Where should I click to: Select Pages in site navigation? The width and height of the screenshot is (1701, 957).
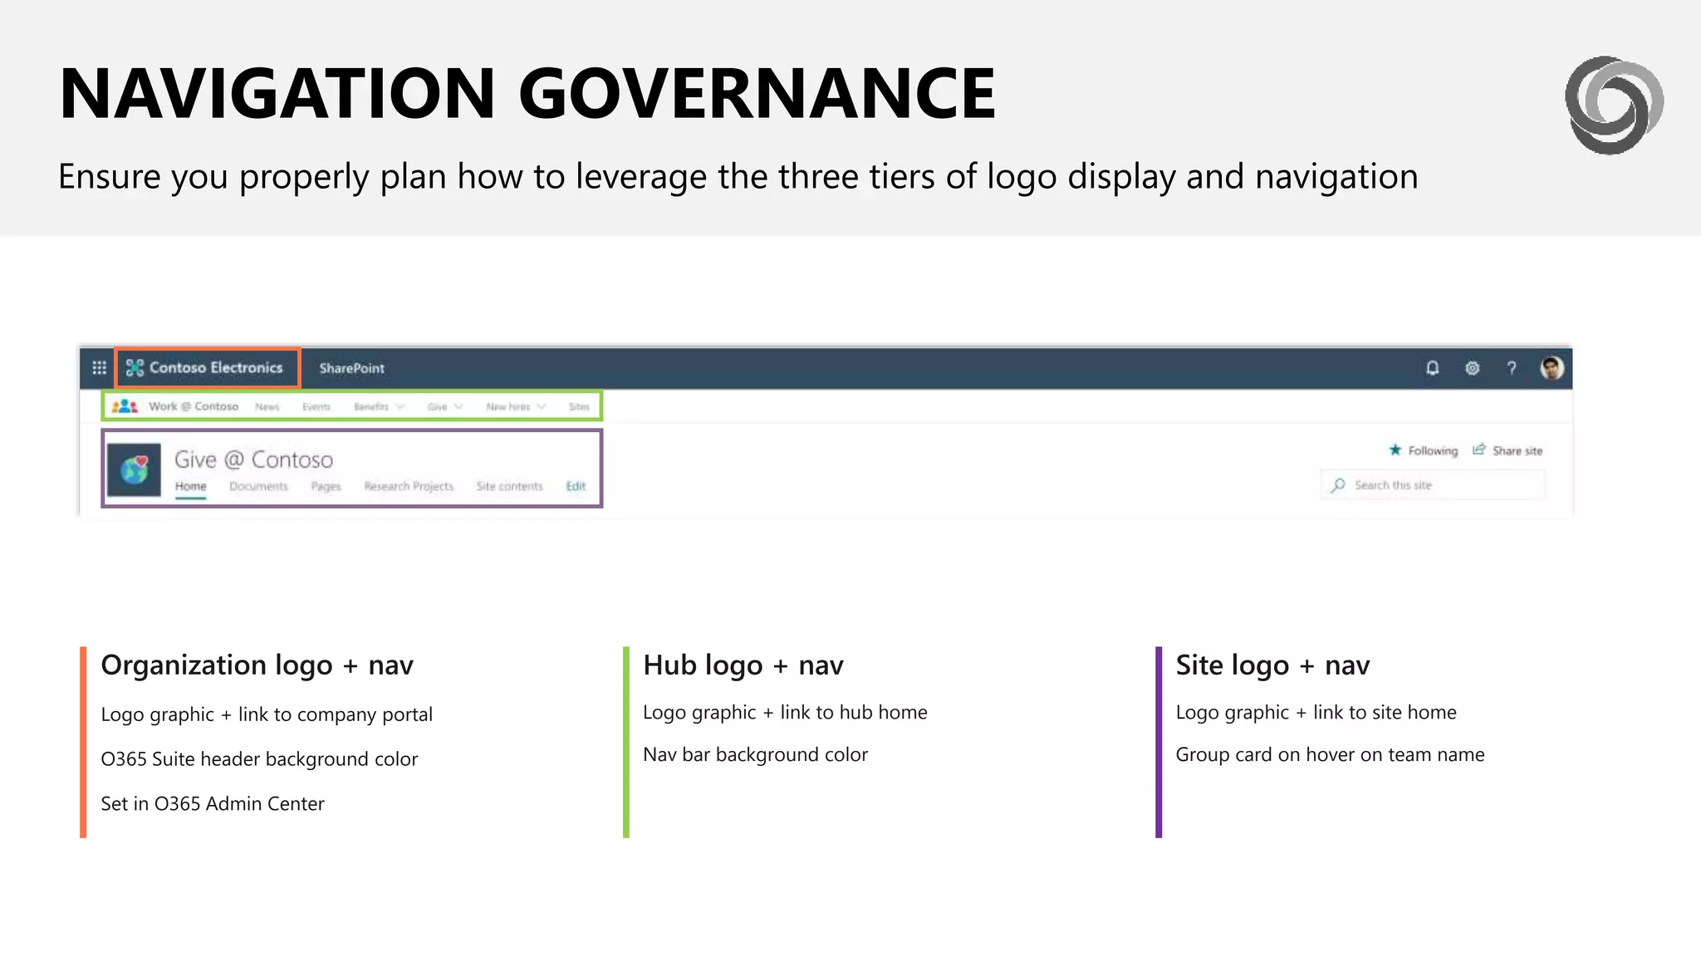tap(326, 487)
